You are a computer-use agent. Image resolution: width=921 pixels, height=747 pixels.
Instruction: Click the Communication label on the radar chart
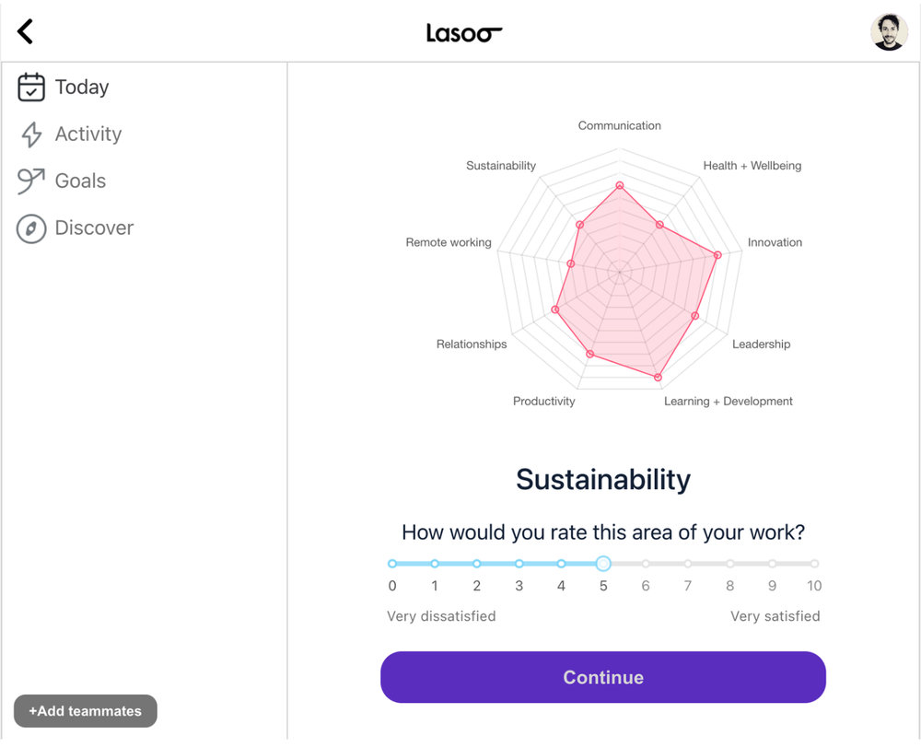[x=619, y=125]
